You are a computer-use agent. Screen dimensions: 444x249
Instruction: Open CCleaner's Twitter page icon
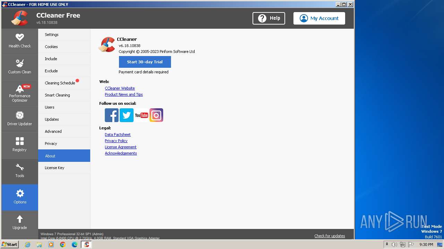[127, 115]
